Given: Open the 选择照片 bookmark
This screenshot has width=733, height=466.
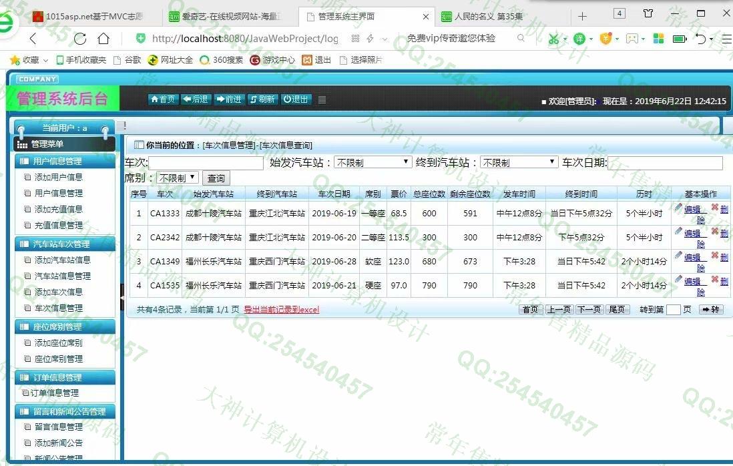Looking at the screenshot, I should click(x=360, y=60).
